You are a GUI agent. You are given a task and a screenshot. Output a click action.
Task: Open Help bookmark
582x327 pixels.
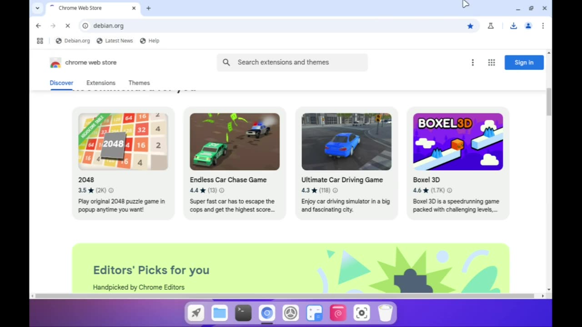[150, 41]
